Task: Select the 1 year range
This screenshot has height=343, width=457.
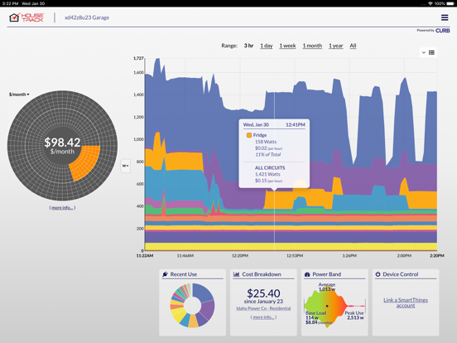Action: [x=336, y=46]
